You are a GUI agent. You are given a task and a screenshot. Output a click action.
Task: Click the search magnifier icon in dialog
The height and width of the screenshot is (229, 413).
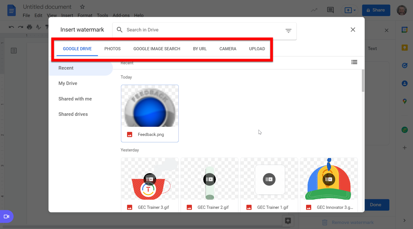120,30
